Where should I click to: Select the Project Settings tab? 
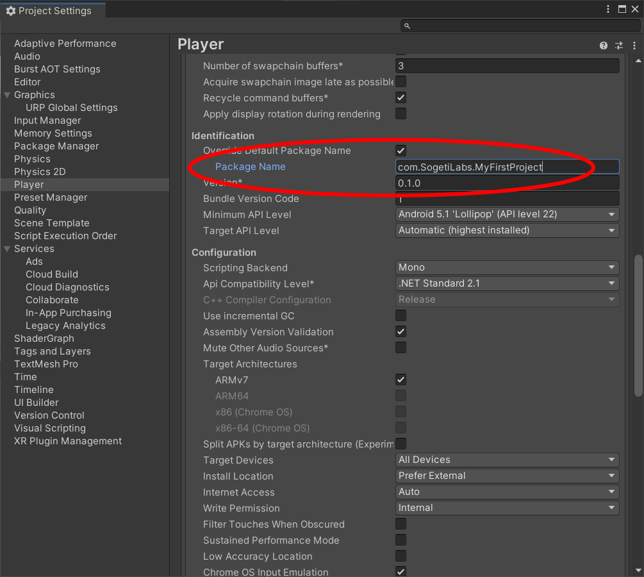[51, 11]
